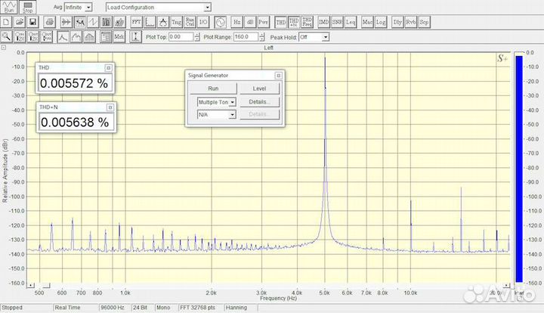Click the save (floppy disk) icon
The width and height of the screenshot is (544, 313).
coord(33,23)
